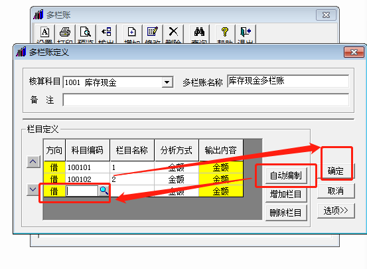The width and height of the screenshot is (367, 269).
Task: Click the yellow question mark help icon
Action: [x=225, y=32]
